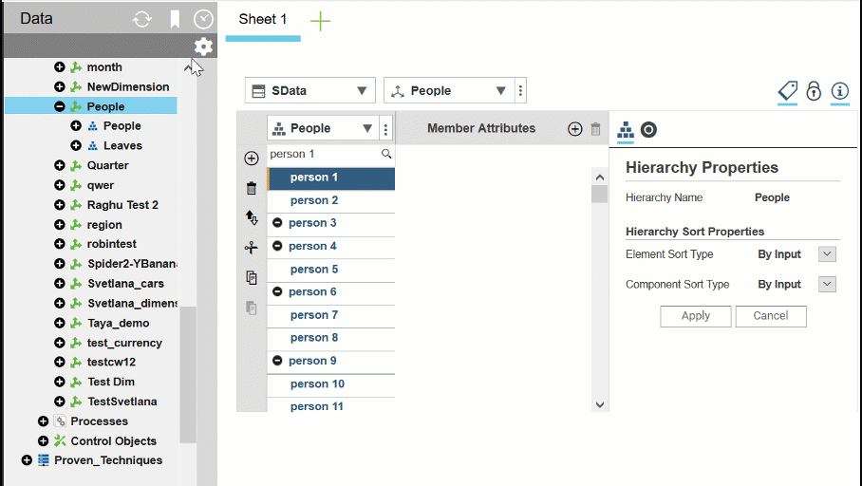
Task: Open the settings gear in Data panel
Action: (203, 47)
